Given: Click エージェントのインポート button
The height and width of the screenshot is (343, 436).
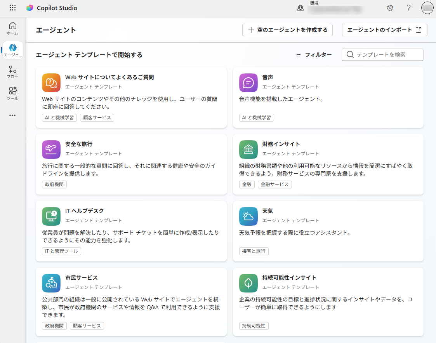Looking at the screenshot, I should 385,30.
